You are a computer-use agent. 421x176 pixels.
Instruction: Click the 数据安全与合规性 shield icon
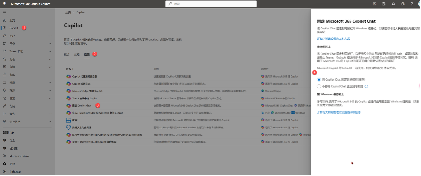click(x=68, y=127)
